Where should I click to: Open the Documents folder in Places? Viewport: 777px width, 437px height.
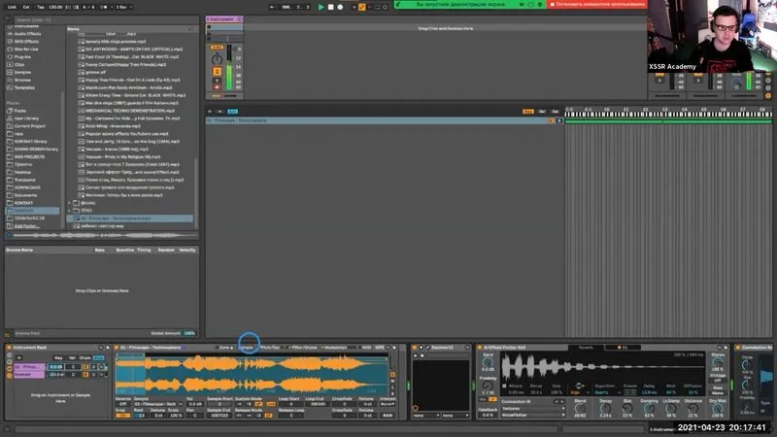[25, 195]
